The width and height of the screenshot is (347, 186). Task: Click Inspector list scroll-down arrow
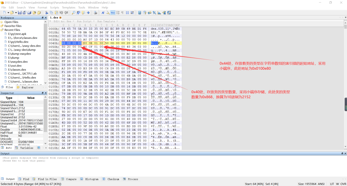pos(46,143)
